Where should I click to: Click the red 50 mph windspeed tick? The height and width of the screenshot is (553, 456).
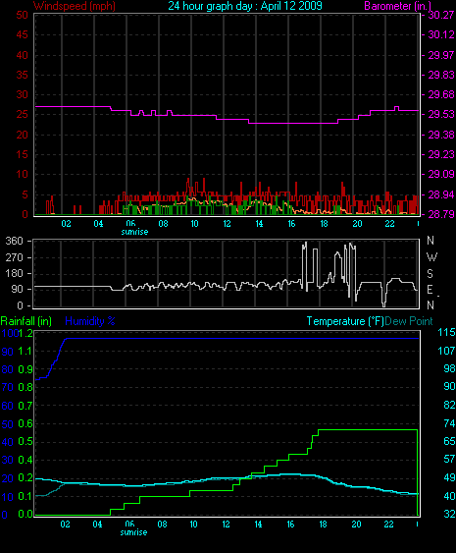[22, 15]
